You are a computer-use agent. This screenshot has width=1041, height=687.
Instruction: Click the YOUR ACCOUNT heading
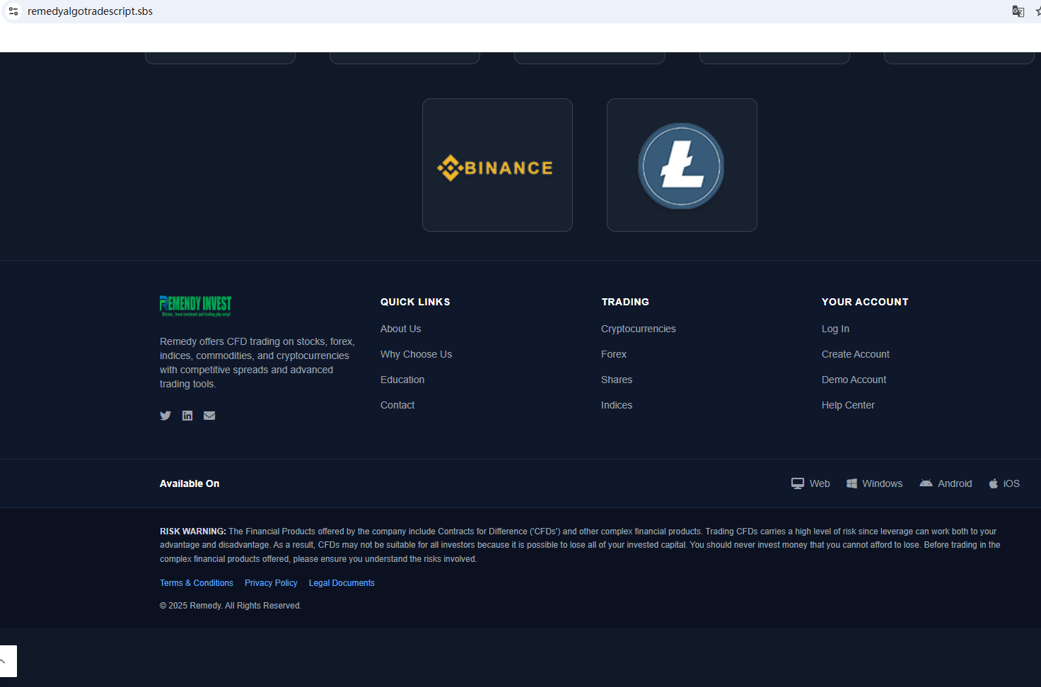point(865,302)
